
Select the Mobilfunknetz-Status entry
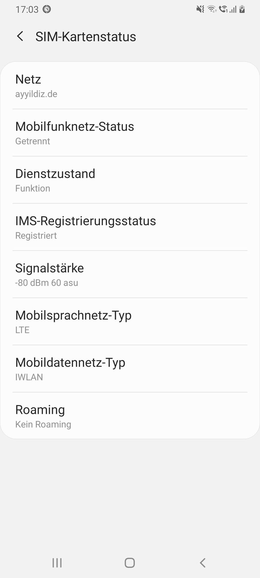(130, 133)
